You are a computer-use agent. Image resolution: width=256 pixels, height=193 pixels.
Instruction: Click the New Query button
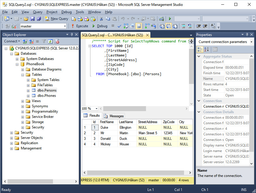(x=56, y=19)
